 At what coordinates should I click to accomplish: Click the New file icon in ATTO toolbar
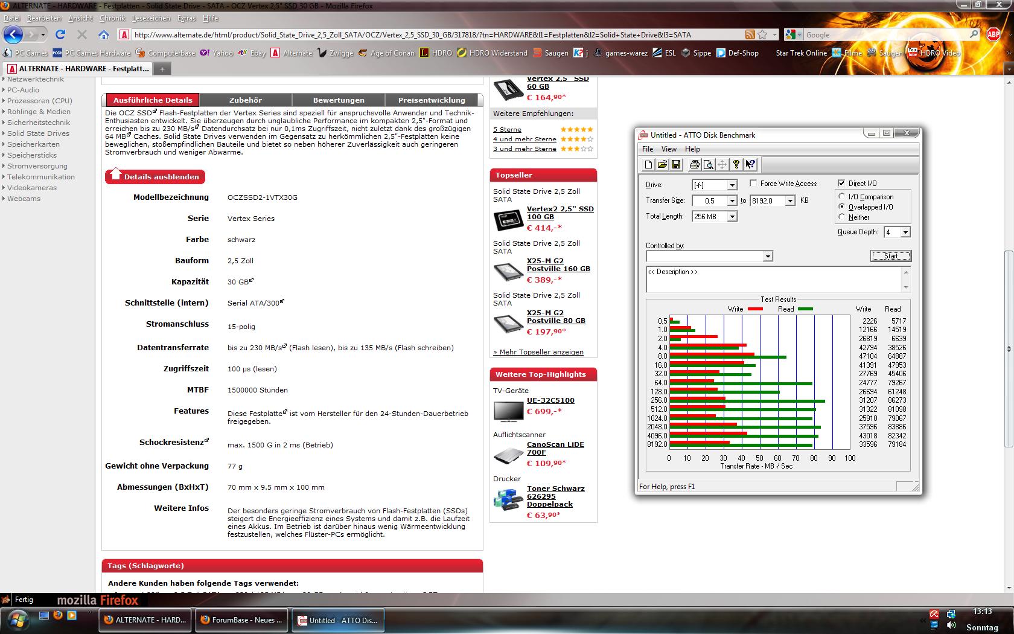click(x=648, y=164)
